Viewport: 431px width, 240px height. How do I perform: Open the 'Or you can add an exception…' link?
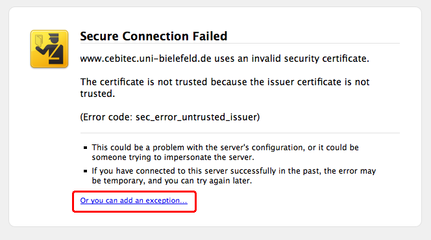click(134, 200)
